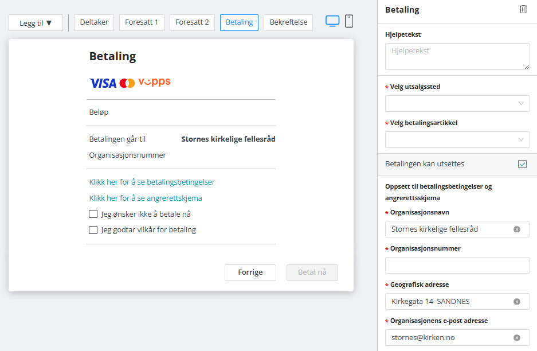Image resolution: width=537 pixels, height=351 pixels.
Task: Click into the Hjelpetekst text area
Action: click(457, 56)
